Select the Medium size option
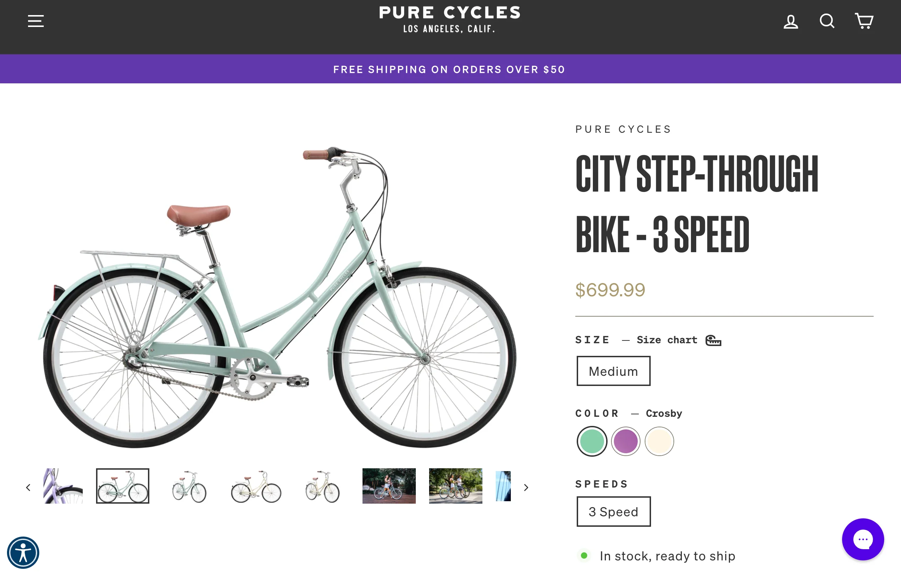This screenshot has width=901, height=573. (613, 371)
